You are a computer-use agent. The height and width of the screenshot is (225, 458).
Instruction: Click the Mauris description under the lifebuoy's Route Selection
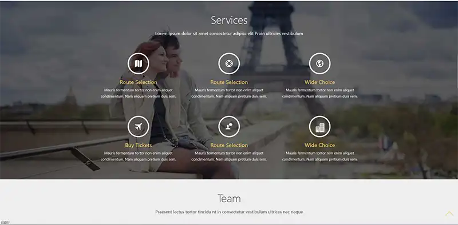click(x=229, y=93)
